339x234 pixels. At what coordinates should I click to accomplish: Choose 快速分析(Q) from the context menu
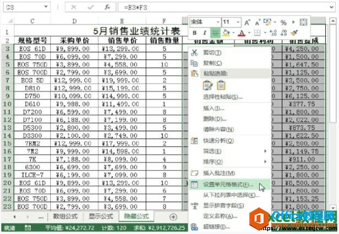229,141
